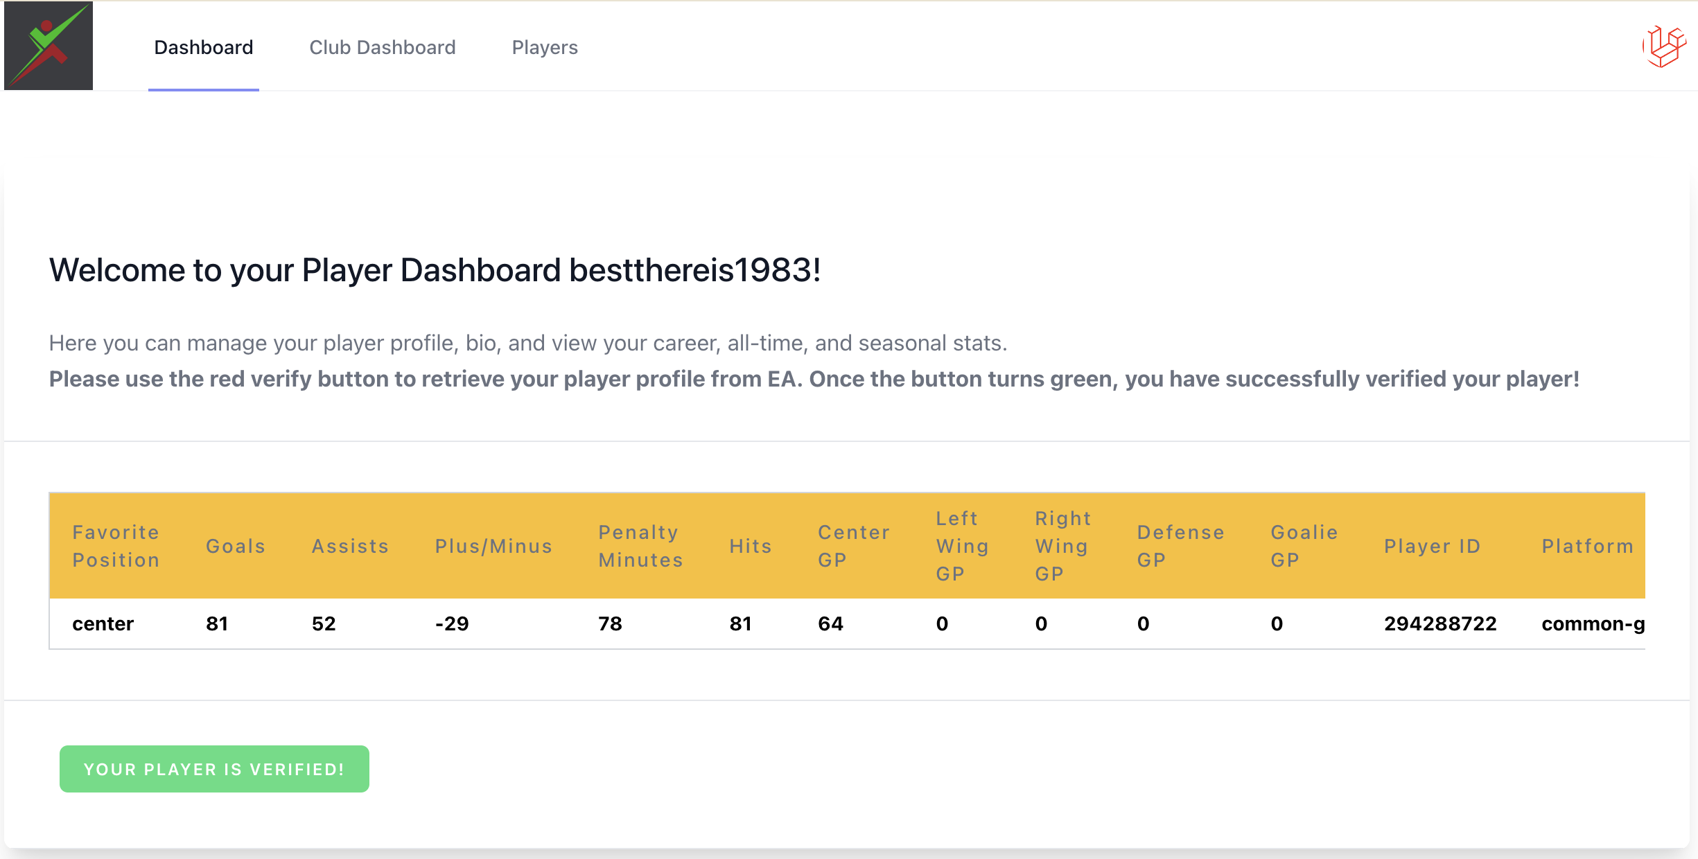Click the welcome heading with besttthereis1983

point(435,270)
